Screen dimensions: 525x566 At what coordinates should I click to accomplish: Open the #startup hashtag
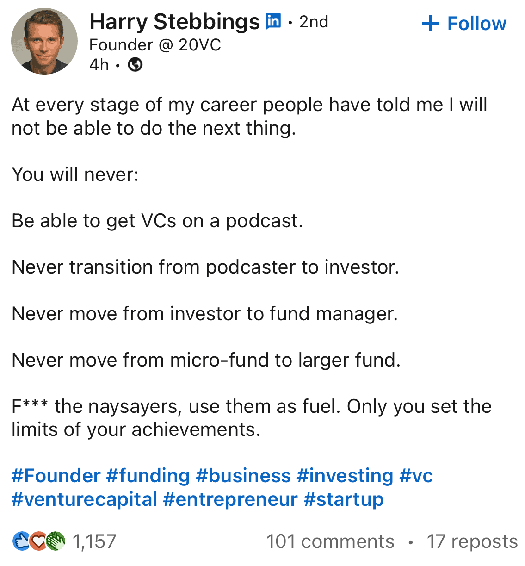click(x=344, y=499)
